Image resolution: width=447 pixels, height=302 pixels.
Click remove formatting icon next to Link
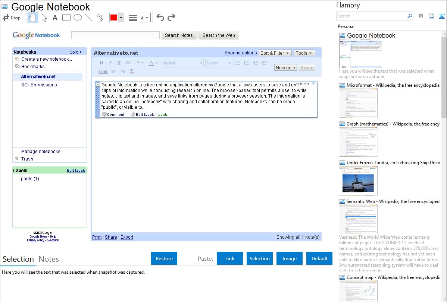131,71
